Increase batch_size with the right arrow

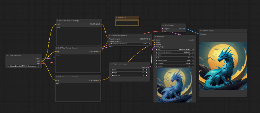147,76
